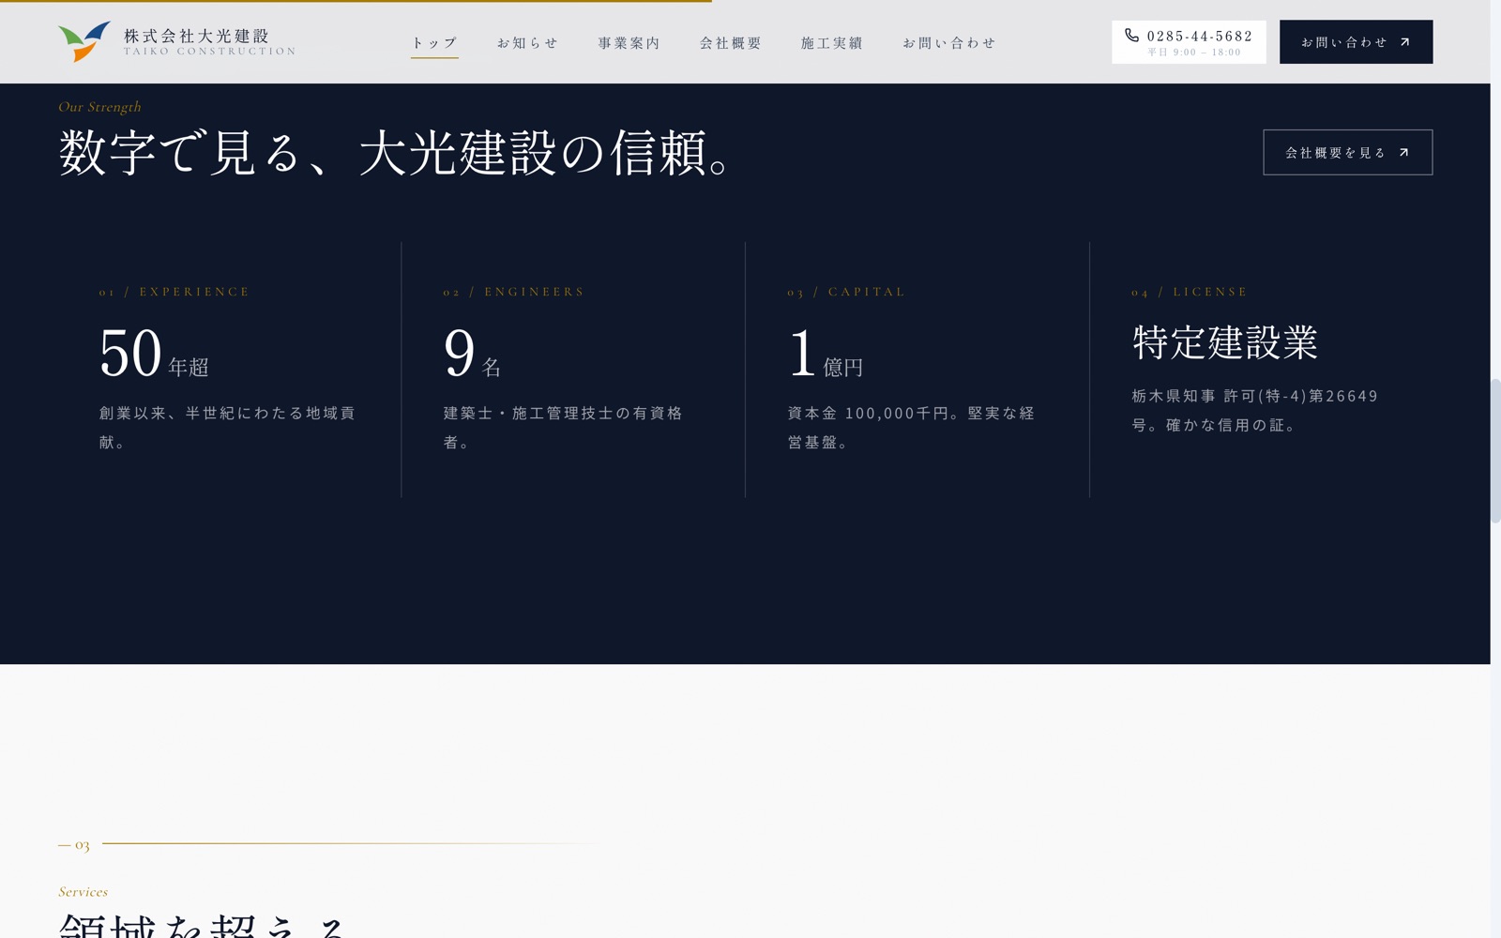Image resolution: width=1501 pixels, height=938 pixels.
Task: Select 会社概要 in the header menu
Action: pos(730,43)
